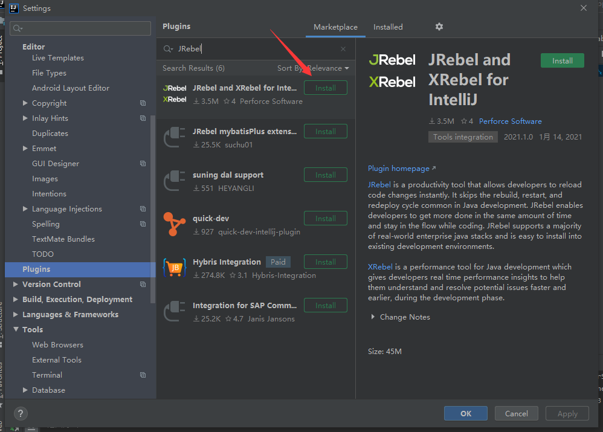Image resolution: width=603 pixels, height=432 pixels.
Task: Expand the Copyright tree node
Action: (x=25, y=103)
